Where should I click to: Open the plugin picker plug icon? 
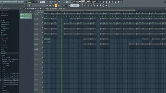point(100,5)
